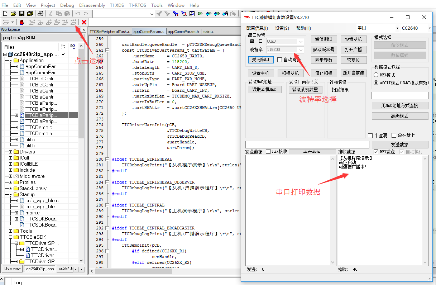Click the Go run icon indicated by the red arrow
This screenshot has height=285, width=436.
pos(73,22)
